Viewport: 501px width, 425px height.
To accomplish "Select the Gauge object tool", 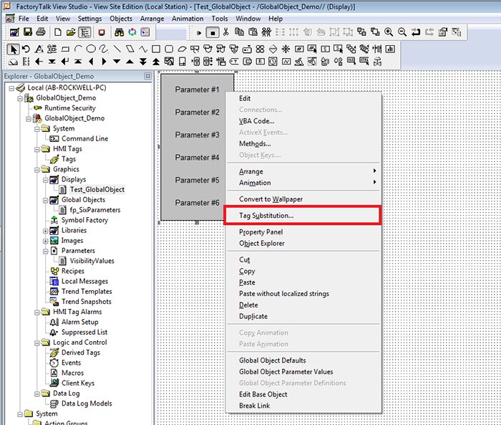I will coord(13,62).
